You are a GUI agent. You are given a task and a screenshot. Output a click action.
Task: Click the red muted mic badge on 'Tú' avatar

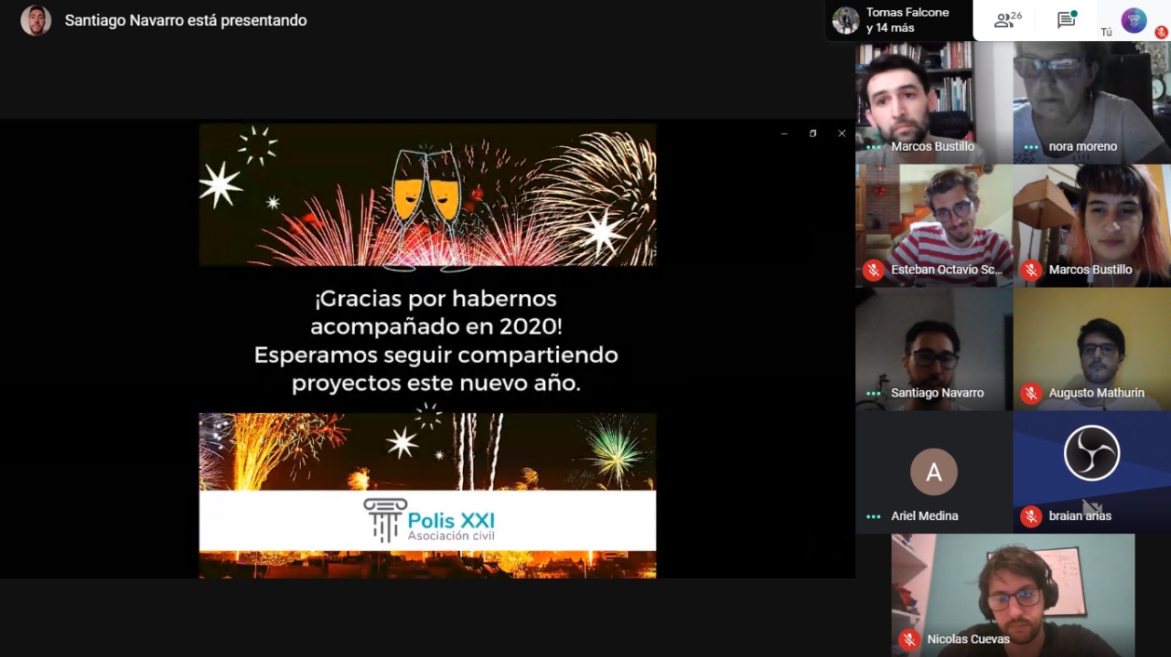pyautogui.click(x=1161, y=32)
